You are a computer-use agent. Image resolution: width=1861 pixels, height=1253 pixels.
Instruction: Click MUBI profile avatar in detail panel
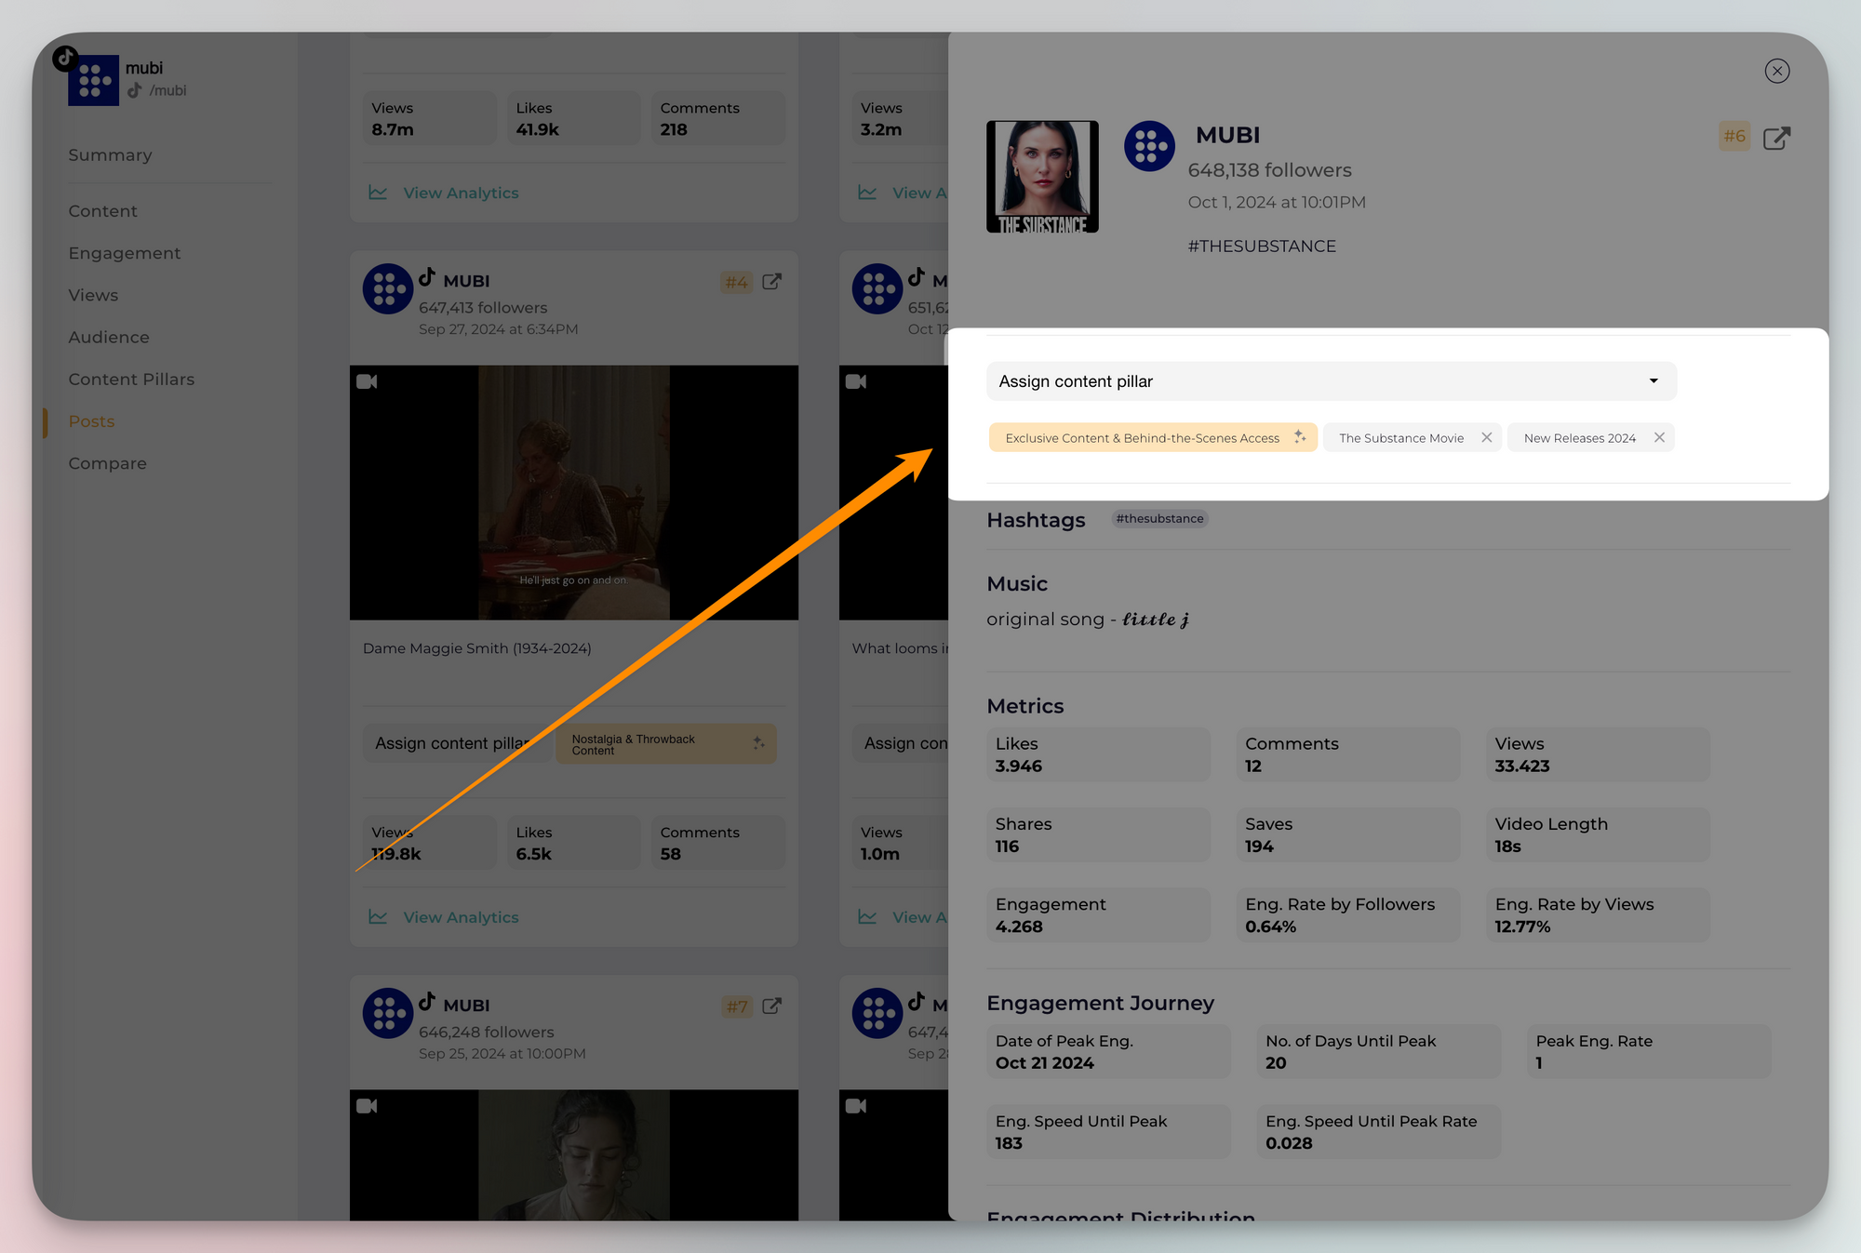point(1149,146)
